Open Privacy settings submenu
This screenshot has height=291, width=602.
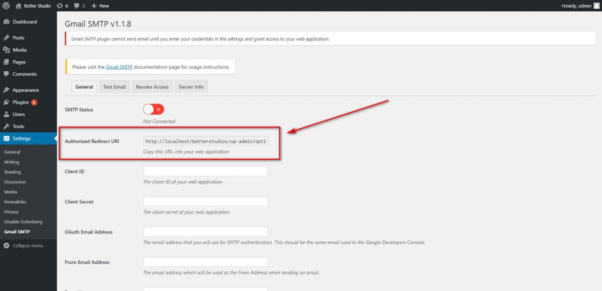point(11,212)
